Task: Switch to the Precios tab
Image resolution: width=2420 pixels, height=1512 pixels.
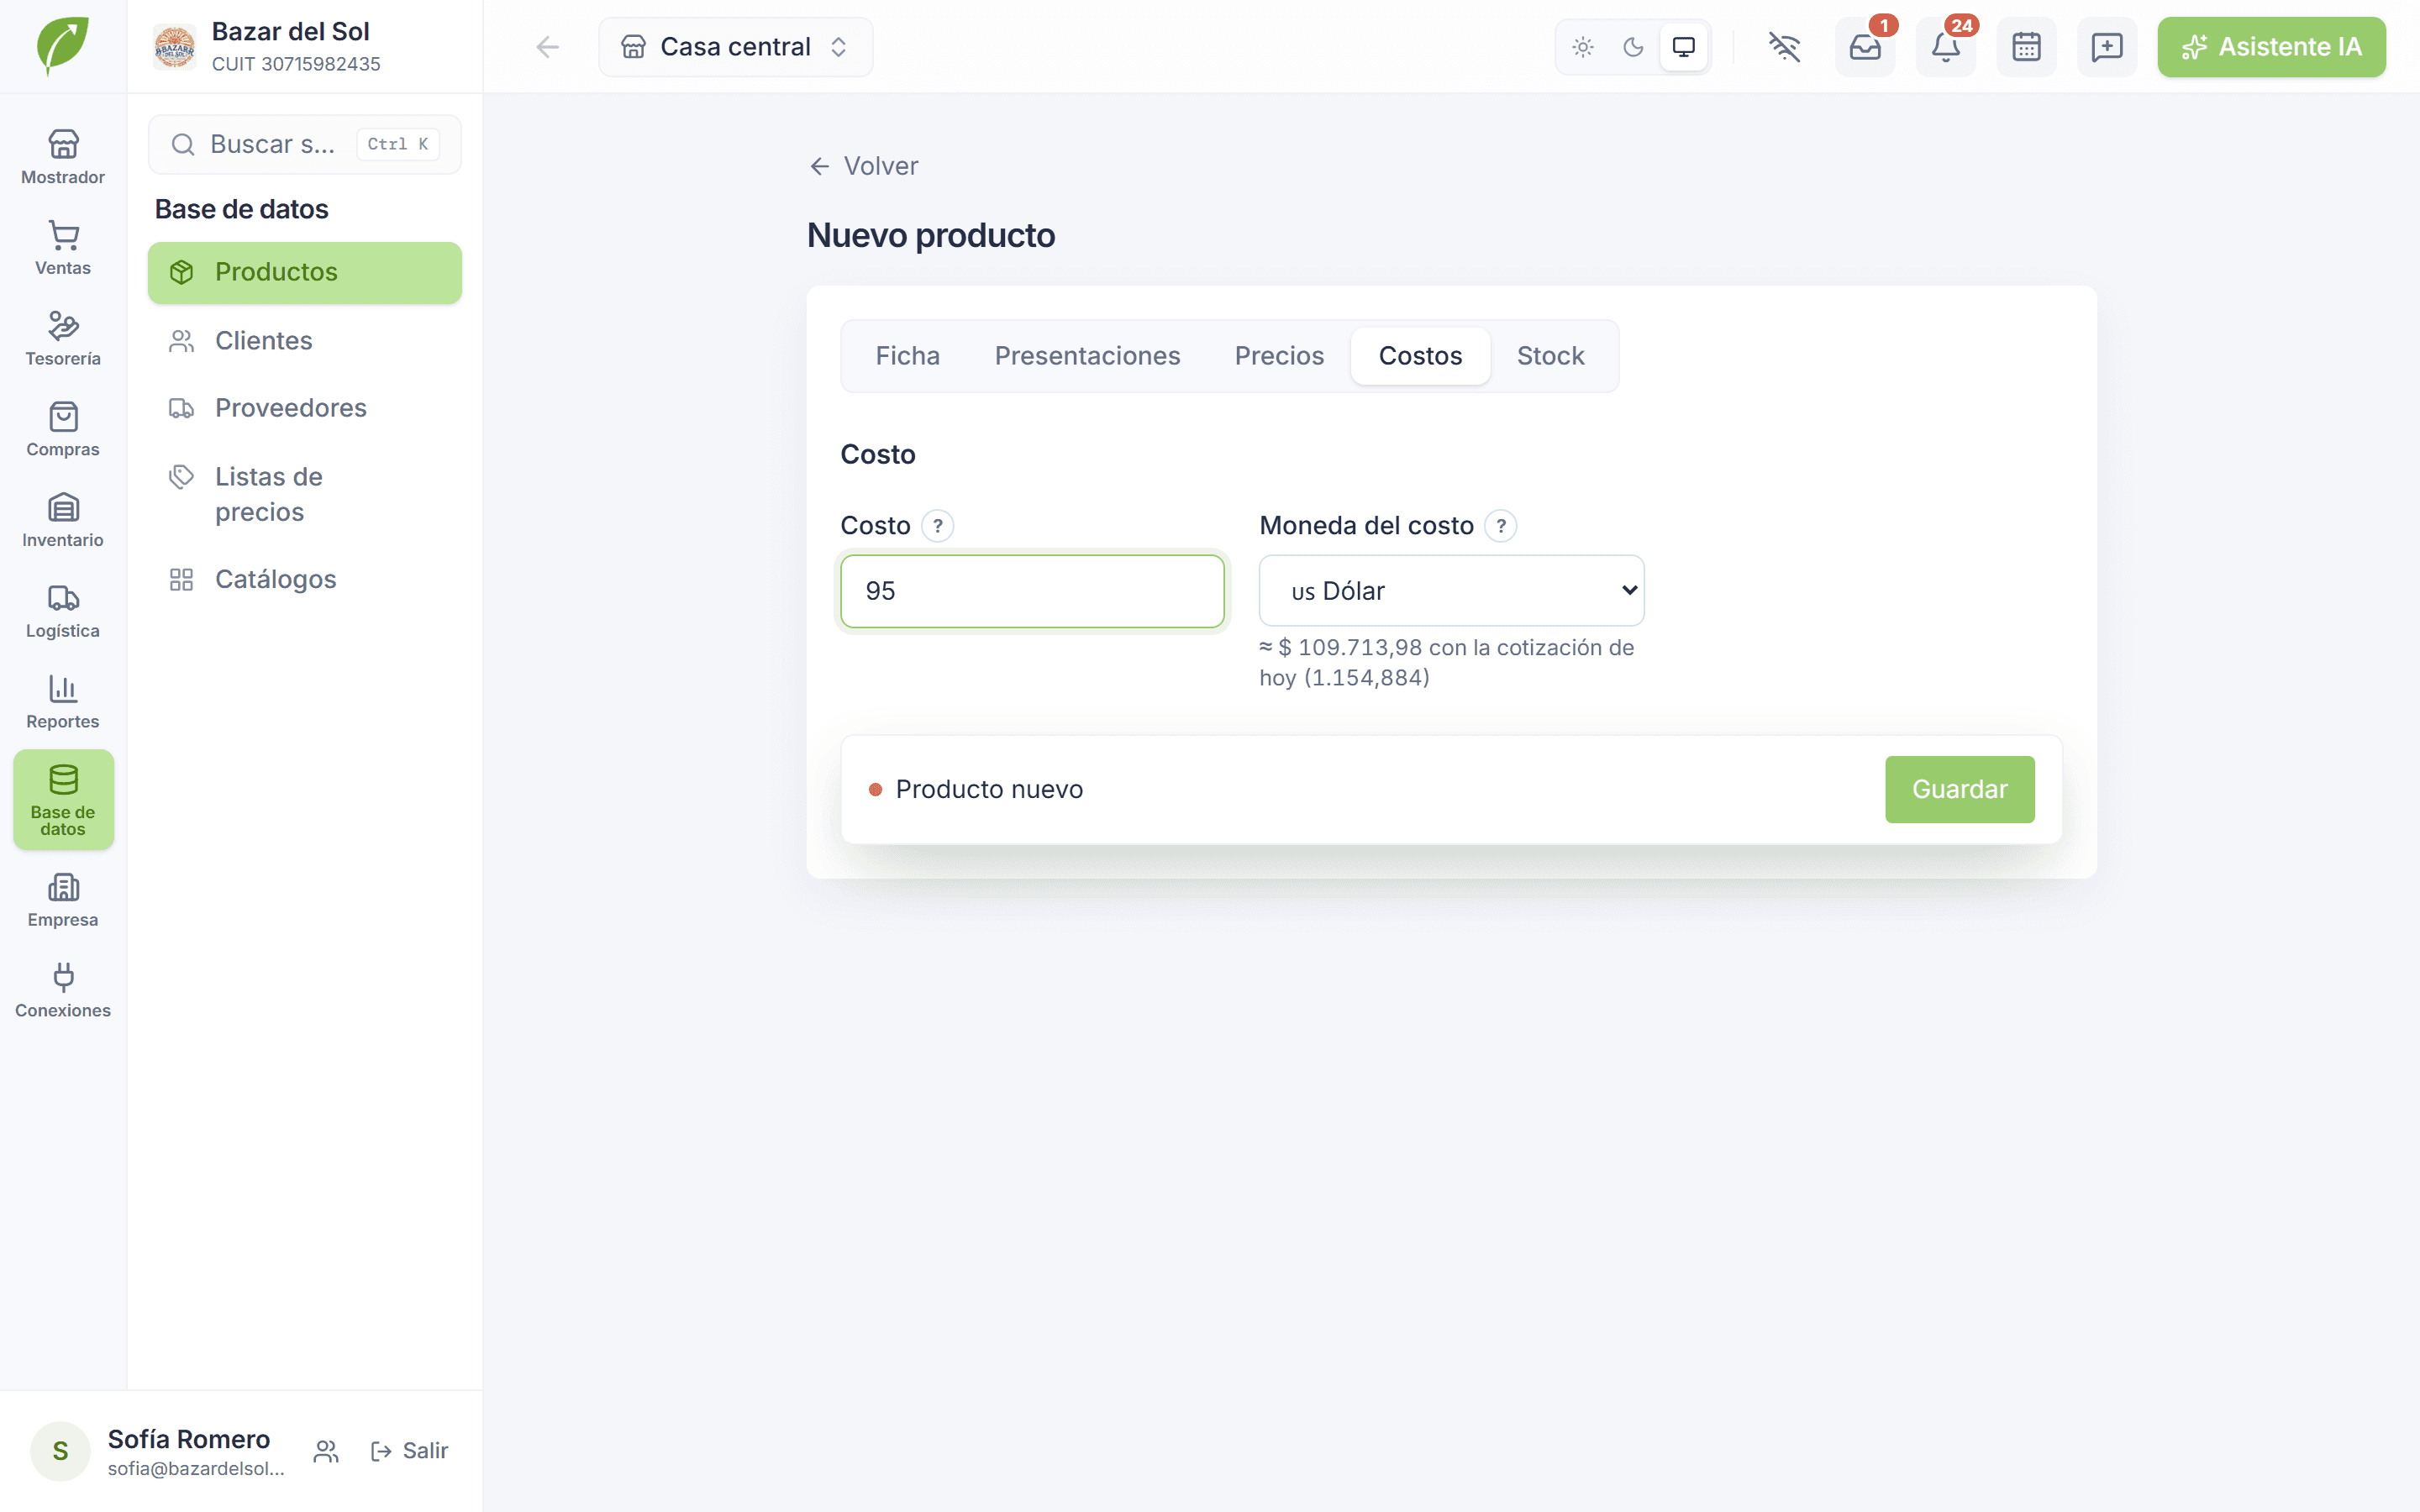Action: (x=1279, y=356)
